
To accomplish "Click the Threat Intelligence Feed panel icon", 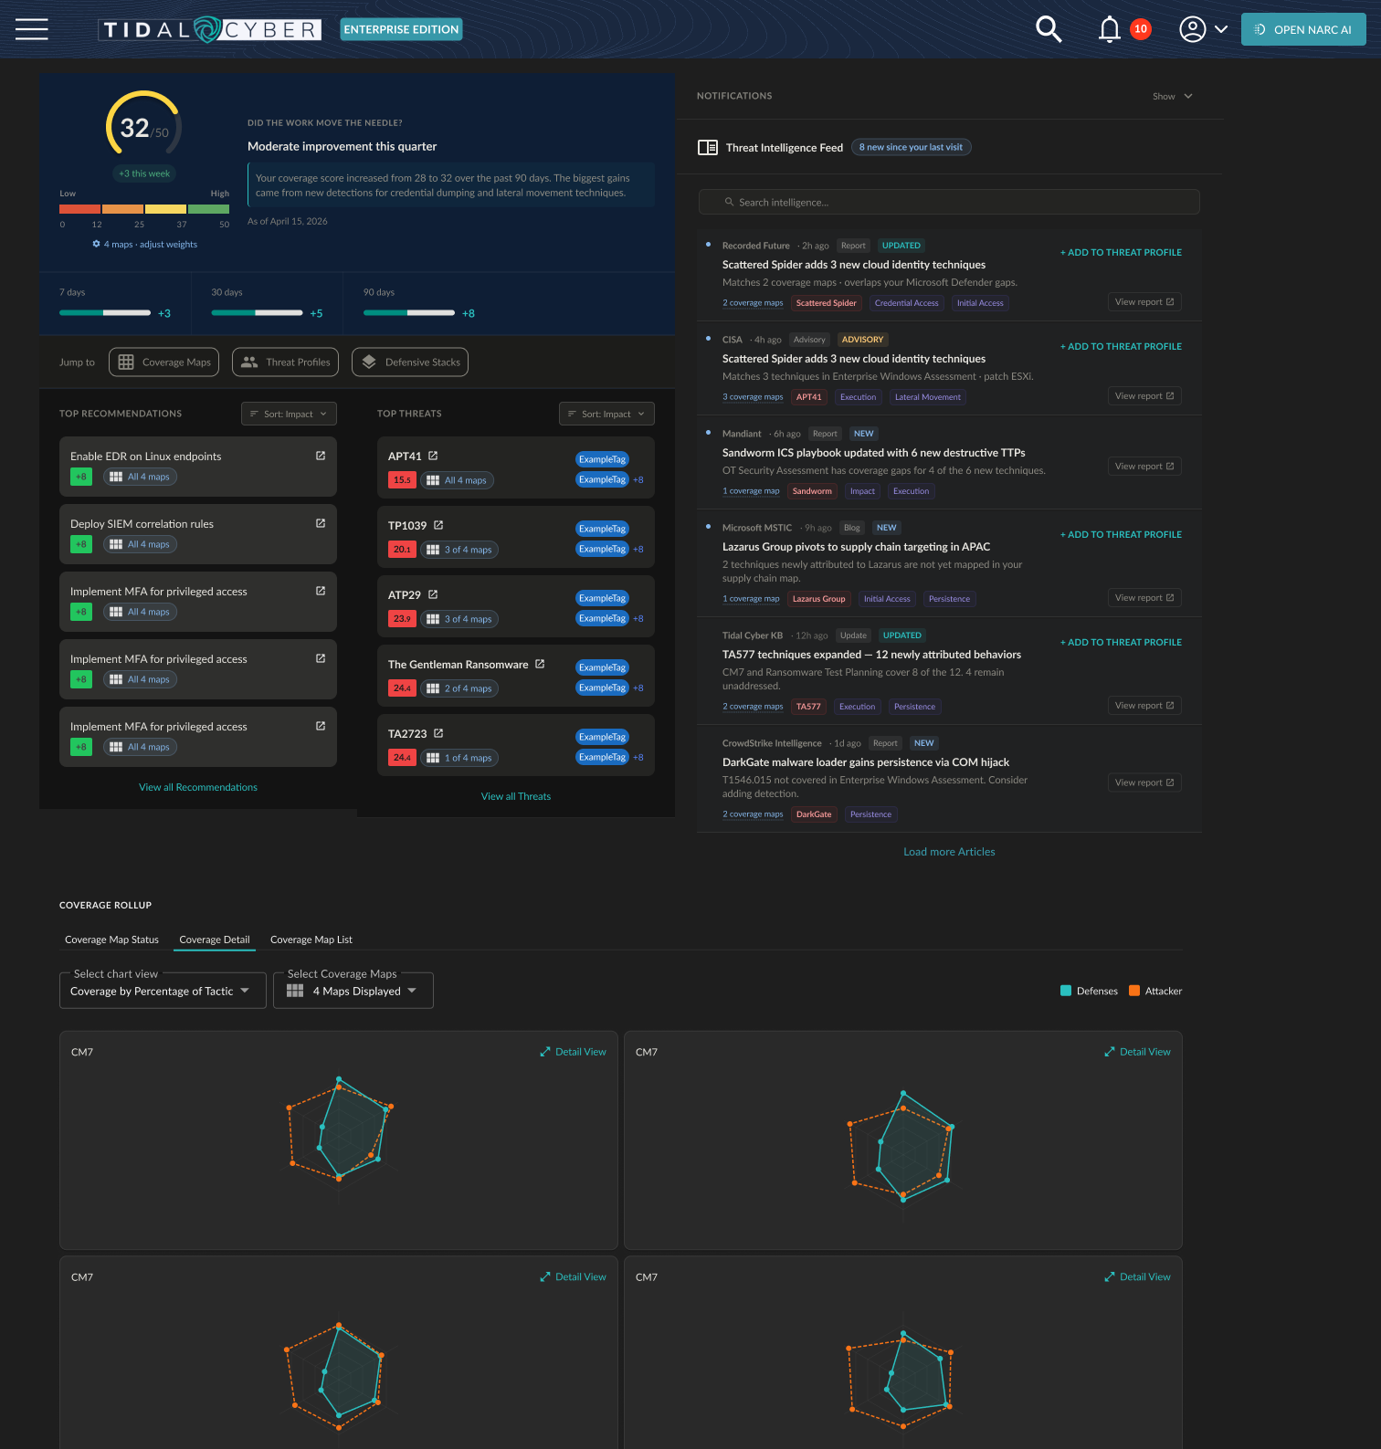I will 708,147.
